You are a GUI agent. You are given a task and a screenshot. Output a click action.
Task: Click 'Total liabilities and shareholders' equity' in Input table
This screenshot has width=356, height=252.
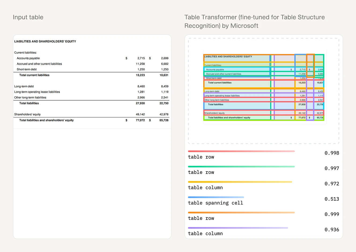click(x=46, y=120)
